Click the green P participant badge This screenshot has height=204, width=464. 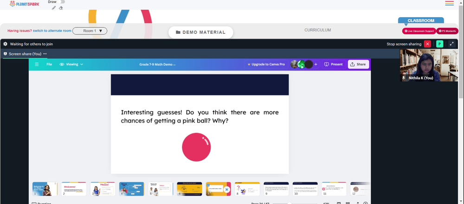click(x=440, y=44)
